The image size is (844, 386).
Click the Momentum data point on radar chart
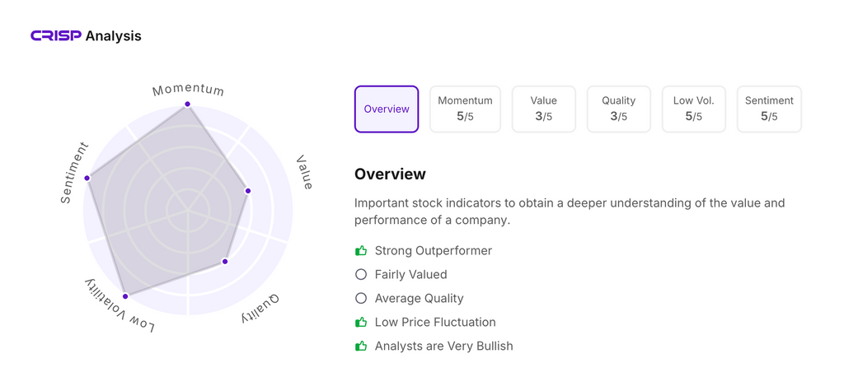[x=188, y=105]
